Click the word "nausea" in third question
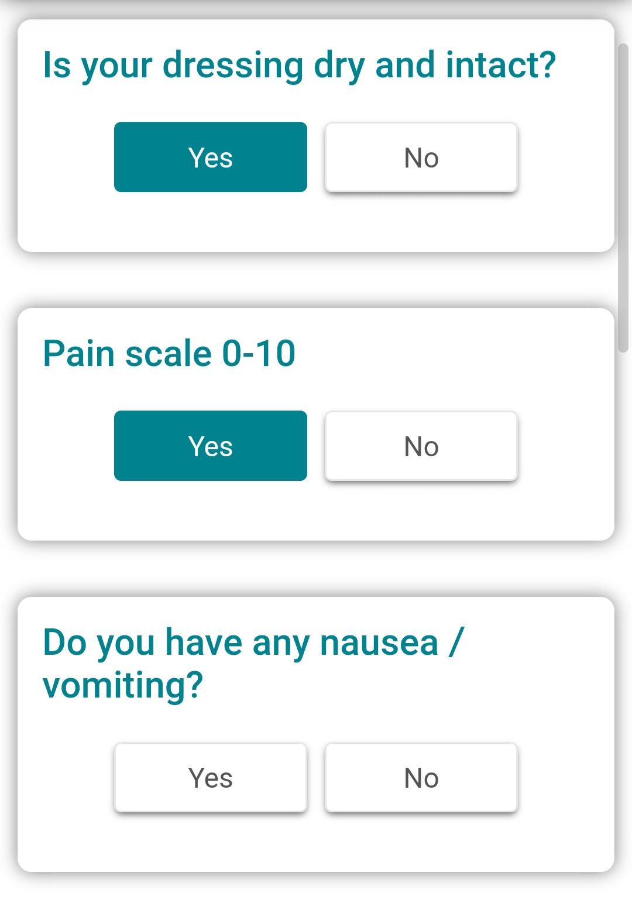 pos(379,642)
